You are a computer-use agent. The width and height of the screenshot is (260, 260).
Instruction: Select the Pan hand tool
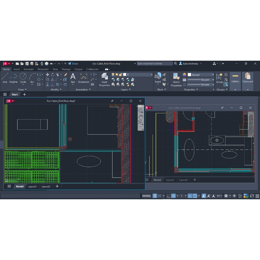tap(141, 117)
